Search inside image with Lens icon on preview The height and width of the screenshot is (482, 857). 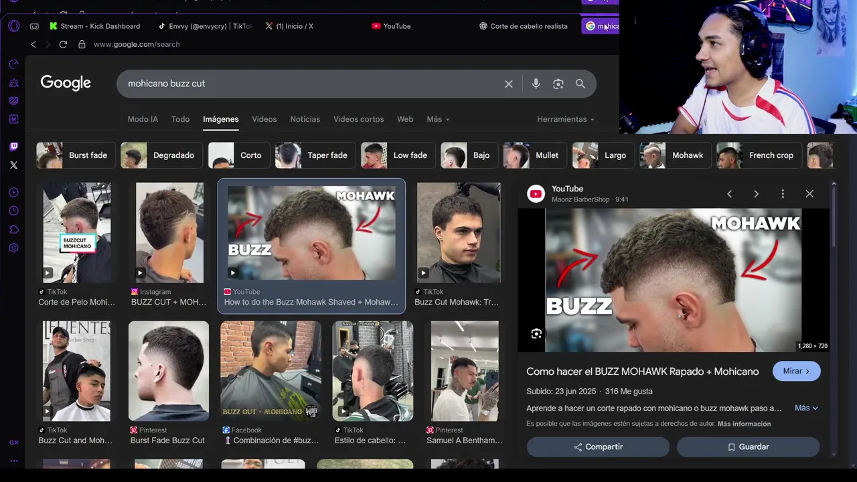click(536, 333)
